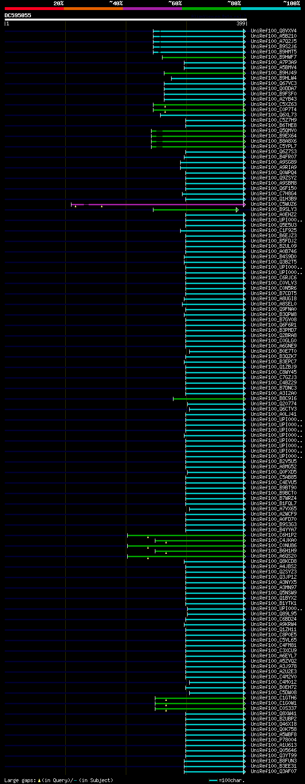305x784 pixels.
Task: Select hit label UniRef100_P78004
Action: click(274, 740)
